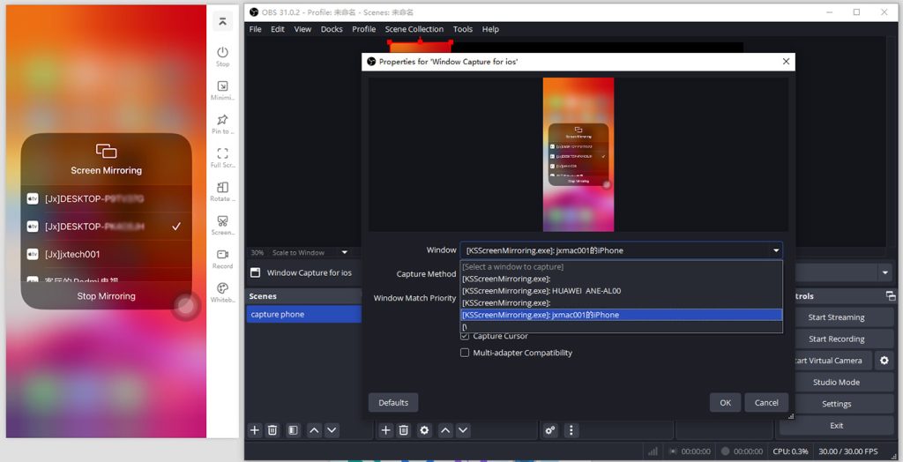Tap Stop Mirroring on phone screen

click(107, 296)
